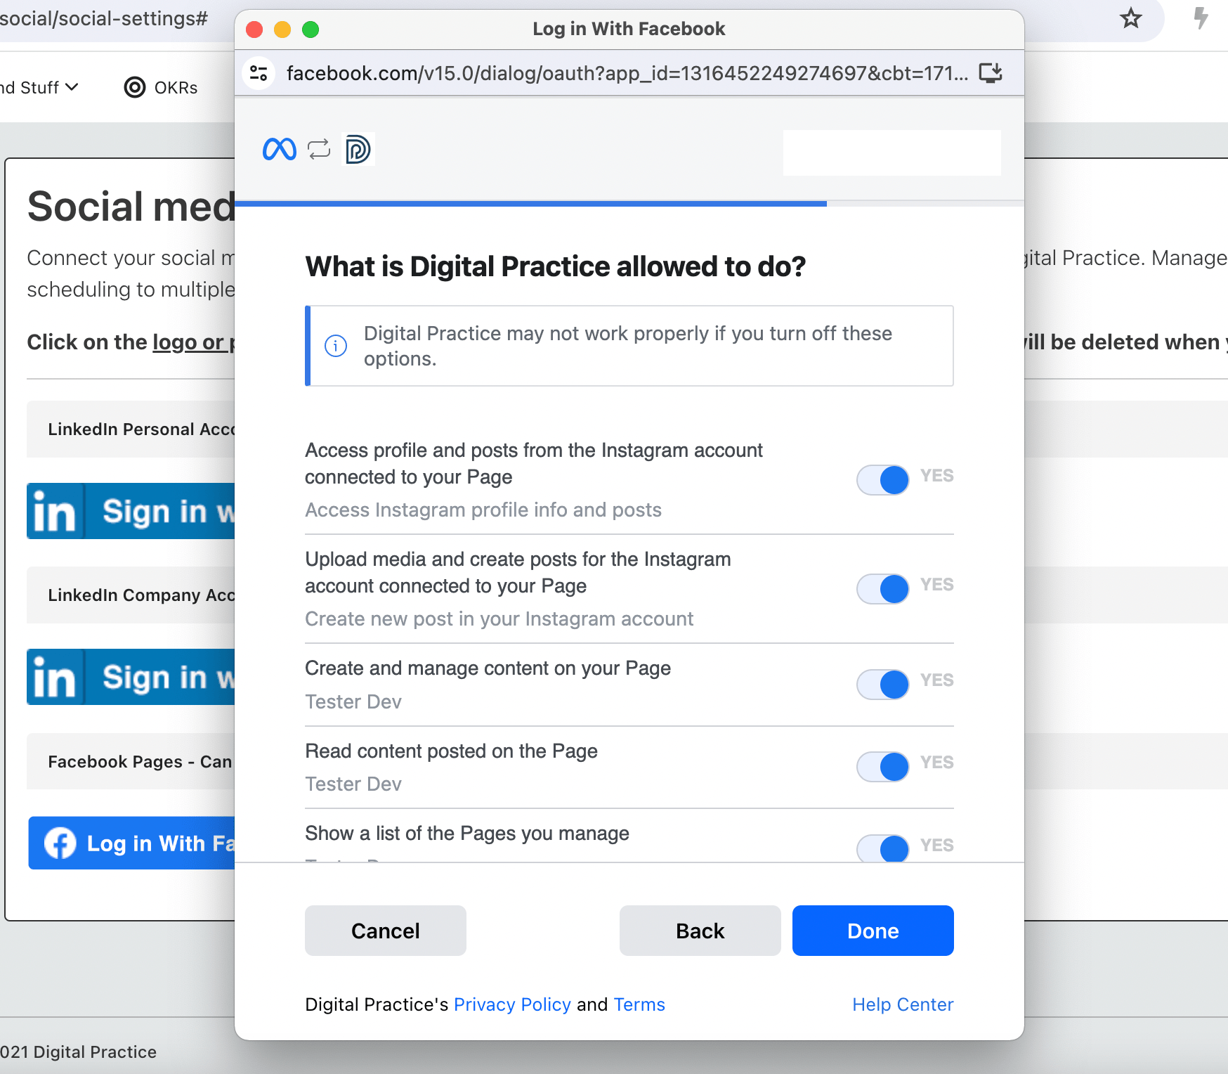1228x1074 pixels.
Task: Open the Help Center link
Action: pyautogui.click(x=903, y=1004)
